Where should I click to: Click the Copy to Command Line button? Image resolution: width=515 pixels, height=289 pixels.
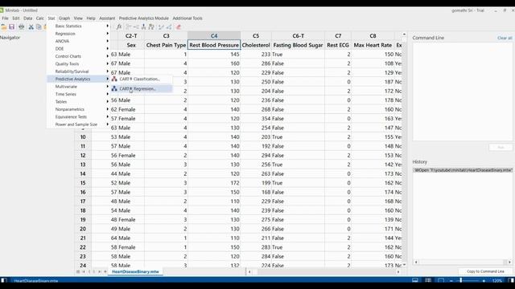(485, 271)
